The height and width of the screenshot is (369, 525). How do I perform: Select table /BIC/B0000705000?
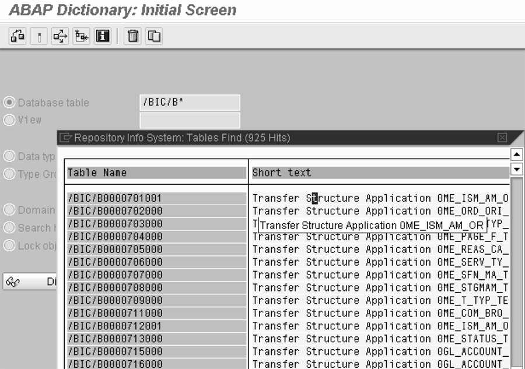157,249
